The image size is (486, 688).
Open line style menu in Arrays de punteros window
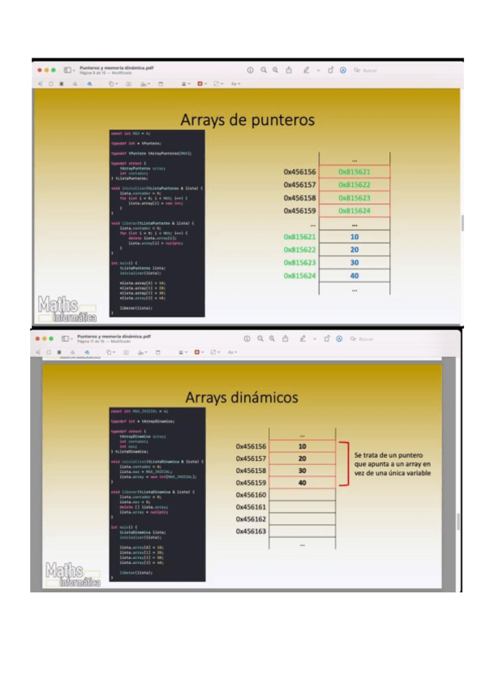pos(186,84)
